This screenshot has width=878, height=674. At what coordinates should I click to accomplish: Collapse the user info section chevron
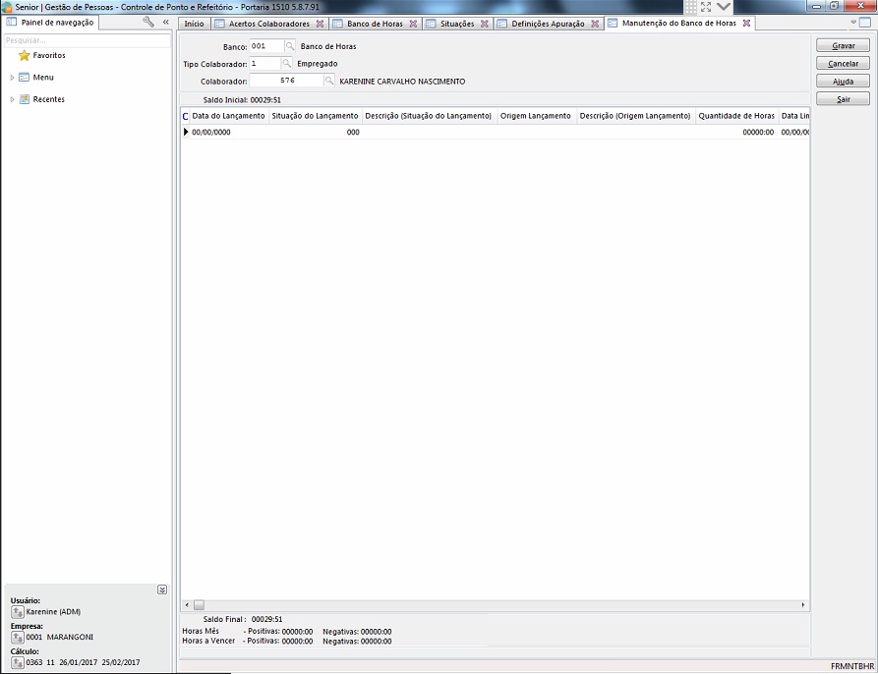pos(162,590)
